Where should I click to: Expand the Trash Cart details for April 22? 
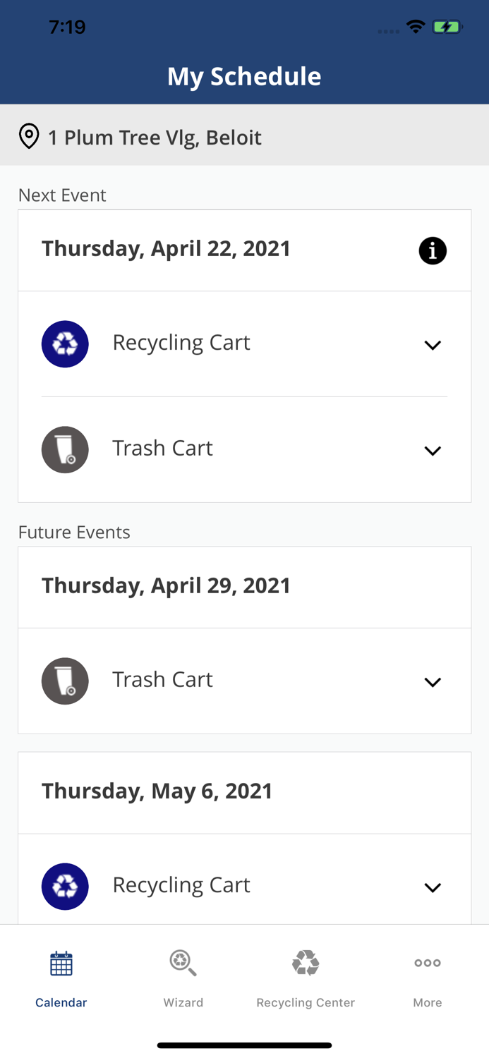pyautogui.click(x=433, y=450)
